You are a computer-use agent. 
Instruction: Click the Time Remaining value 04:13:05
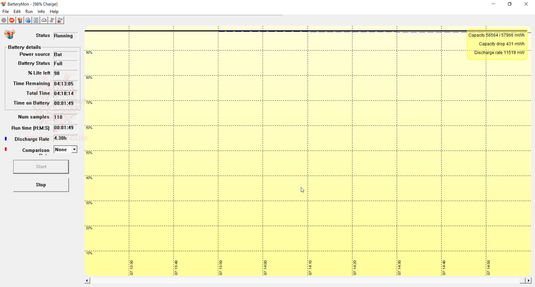click(x=65, y=84)
